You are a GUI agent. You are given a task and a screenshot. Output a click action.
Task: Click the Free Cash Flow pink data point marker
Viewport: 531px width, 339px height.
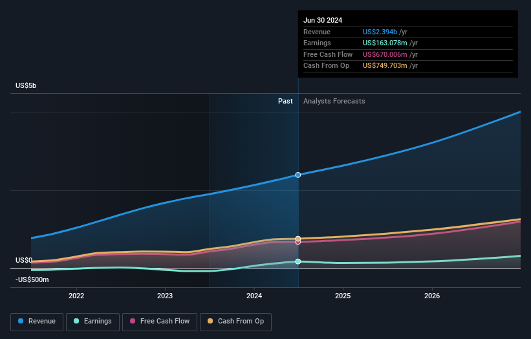tap(298, 242)
